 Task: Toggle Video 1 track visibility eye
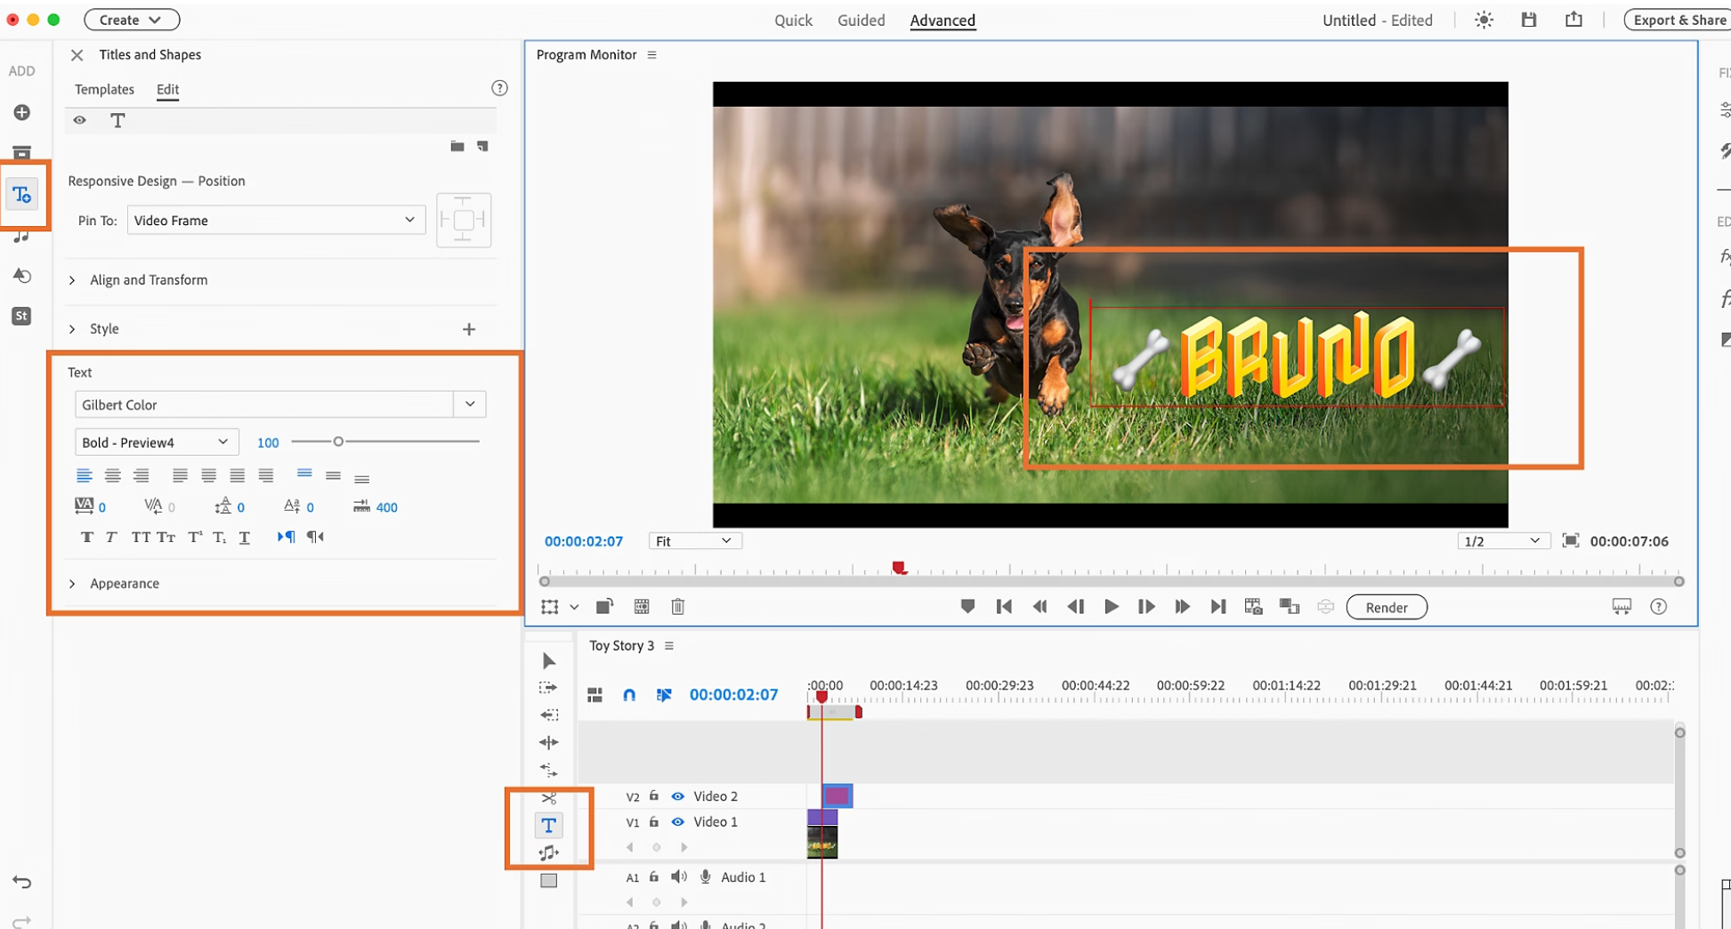pos(677,822)
